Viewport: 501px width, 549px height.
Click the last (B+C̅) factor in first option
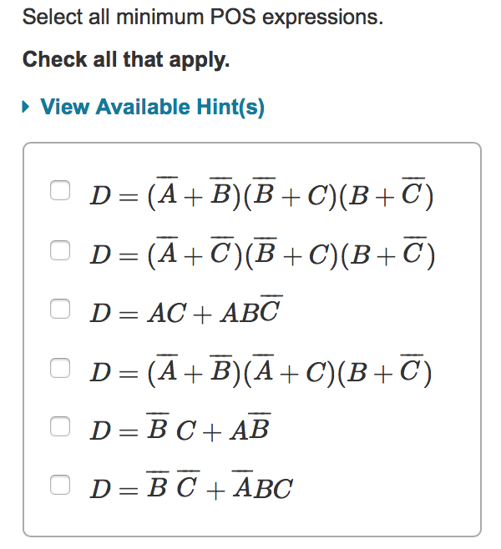tap(387, 194)
